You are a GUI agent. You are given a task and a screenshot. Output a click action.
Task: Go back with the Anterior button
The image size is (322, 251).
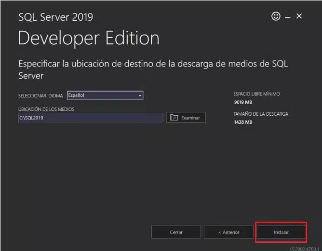(229, 232)
